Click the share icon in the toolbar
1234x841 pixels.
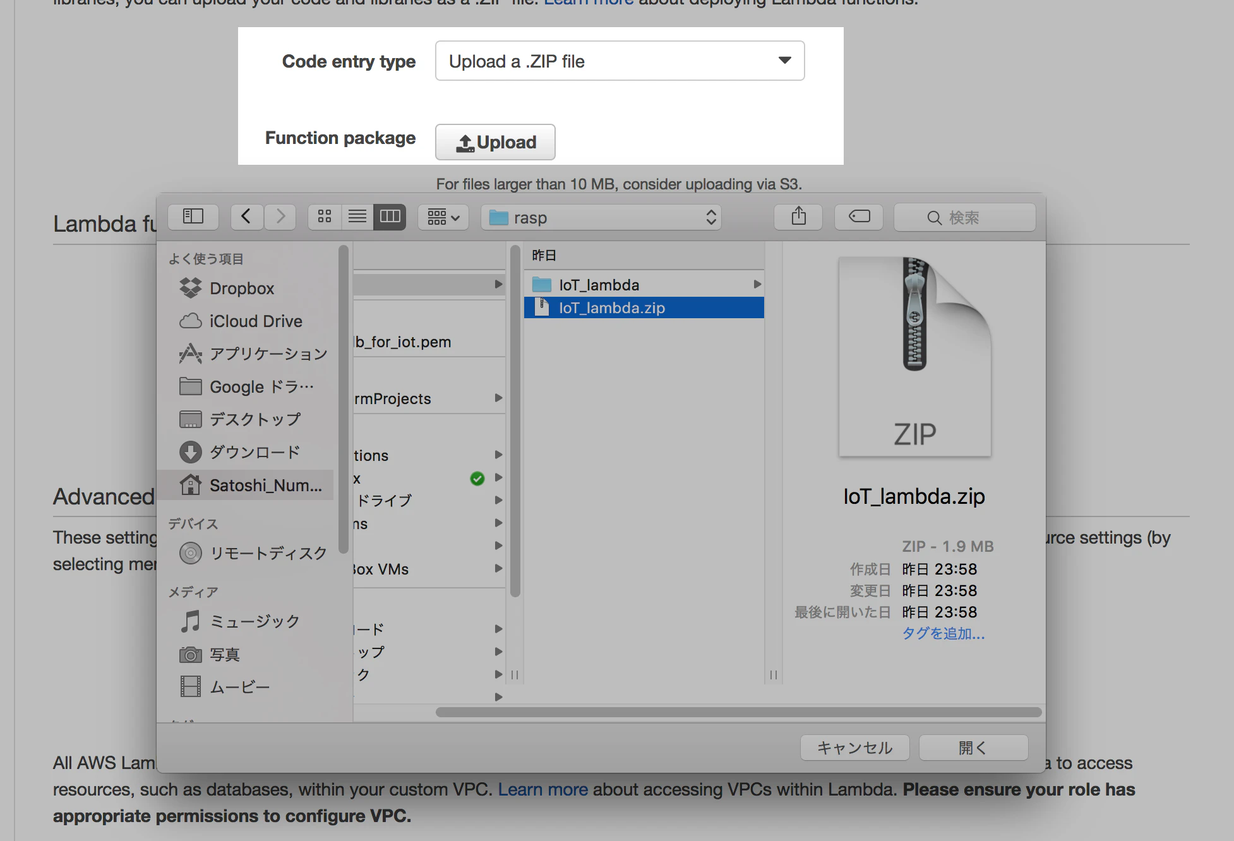click(x=799, y=217)
